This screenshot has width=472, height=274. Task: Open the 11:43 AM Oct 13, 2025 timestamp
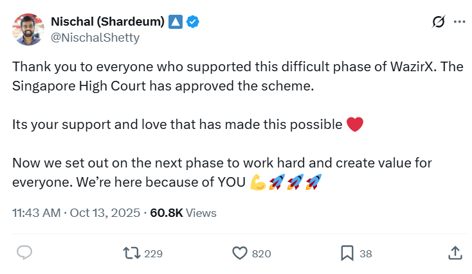[x=76, y=213]
